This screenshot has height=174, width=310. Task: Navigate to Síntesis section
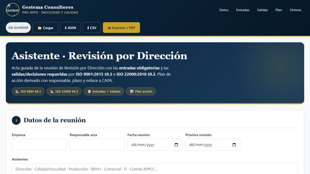click(295, 10)
